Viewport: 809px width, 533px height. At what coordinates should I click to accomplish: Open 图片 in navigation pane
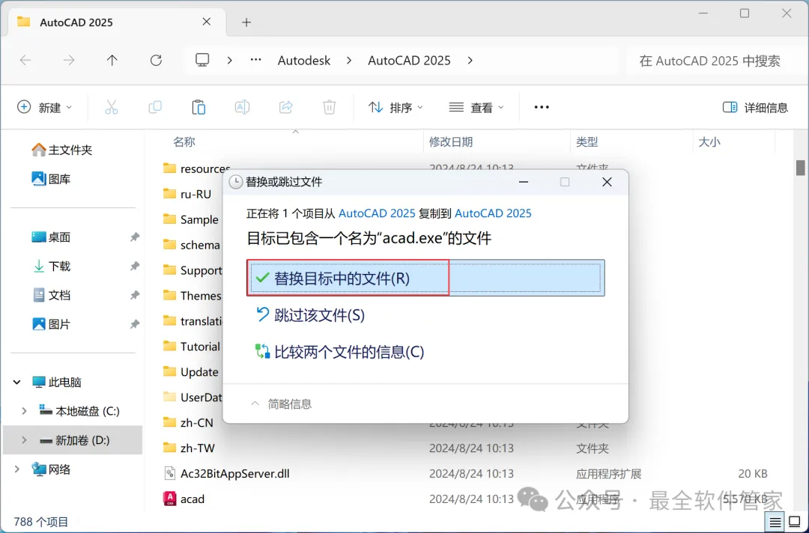point(51,324)
